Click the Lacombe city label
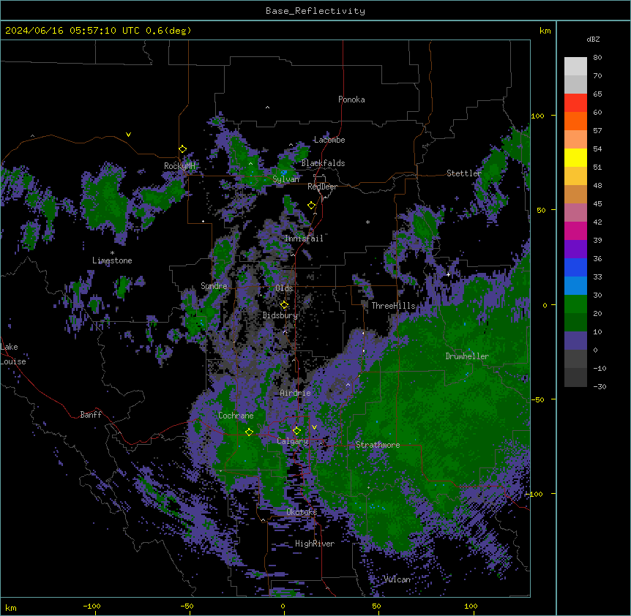 click(329, 140)
